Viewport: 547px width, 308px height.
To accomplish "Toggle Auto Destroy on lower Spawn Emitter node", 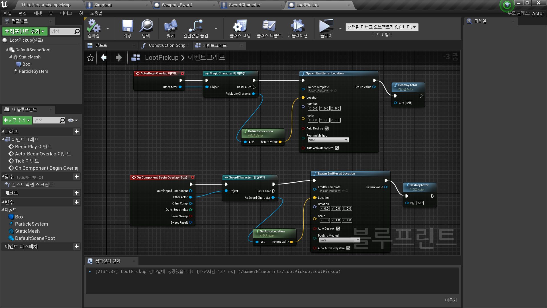I will [338, 229].
